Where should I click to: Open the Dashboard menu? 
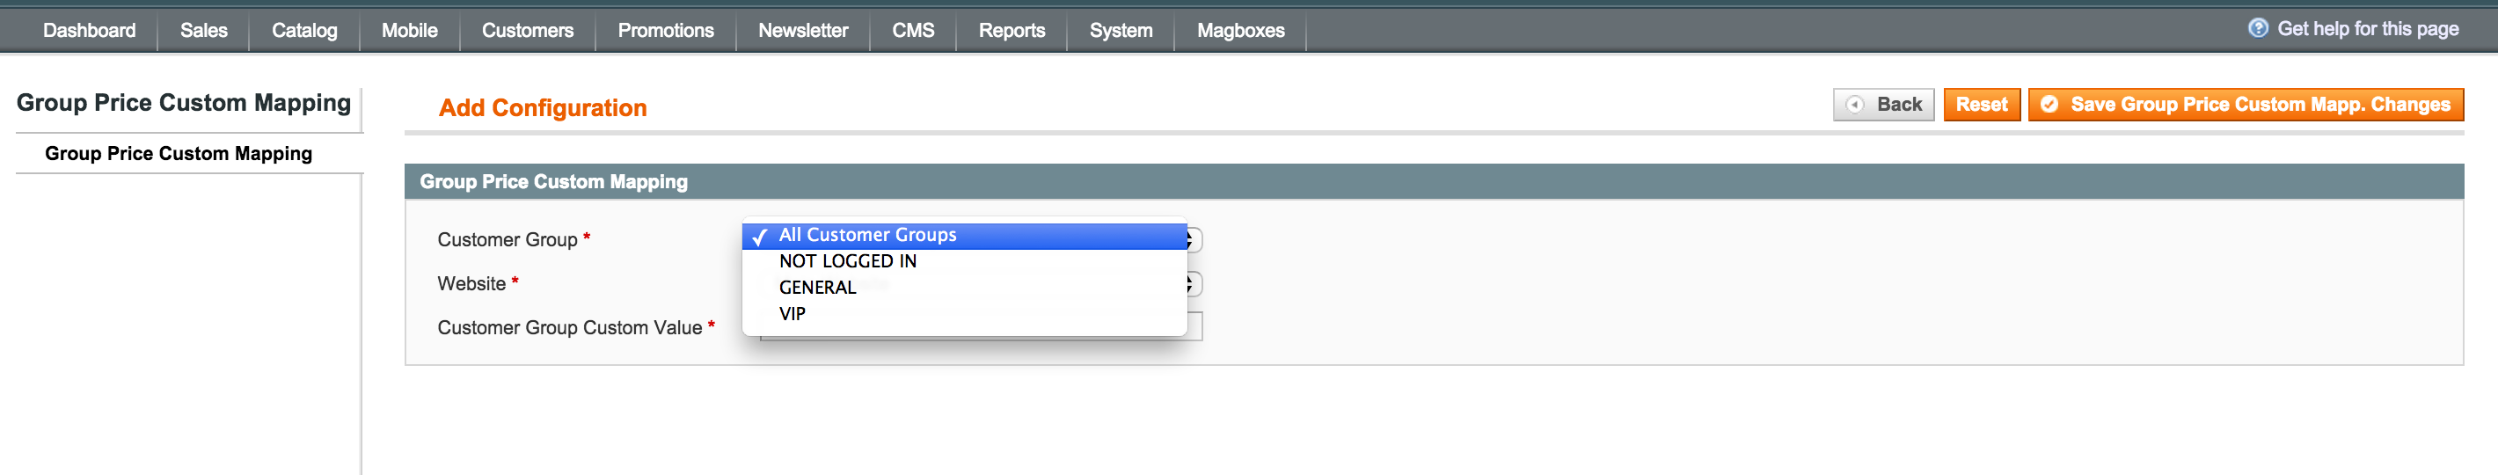click(89, 30)
